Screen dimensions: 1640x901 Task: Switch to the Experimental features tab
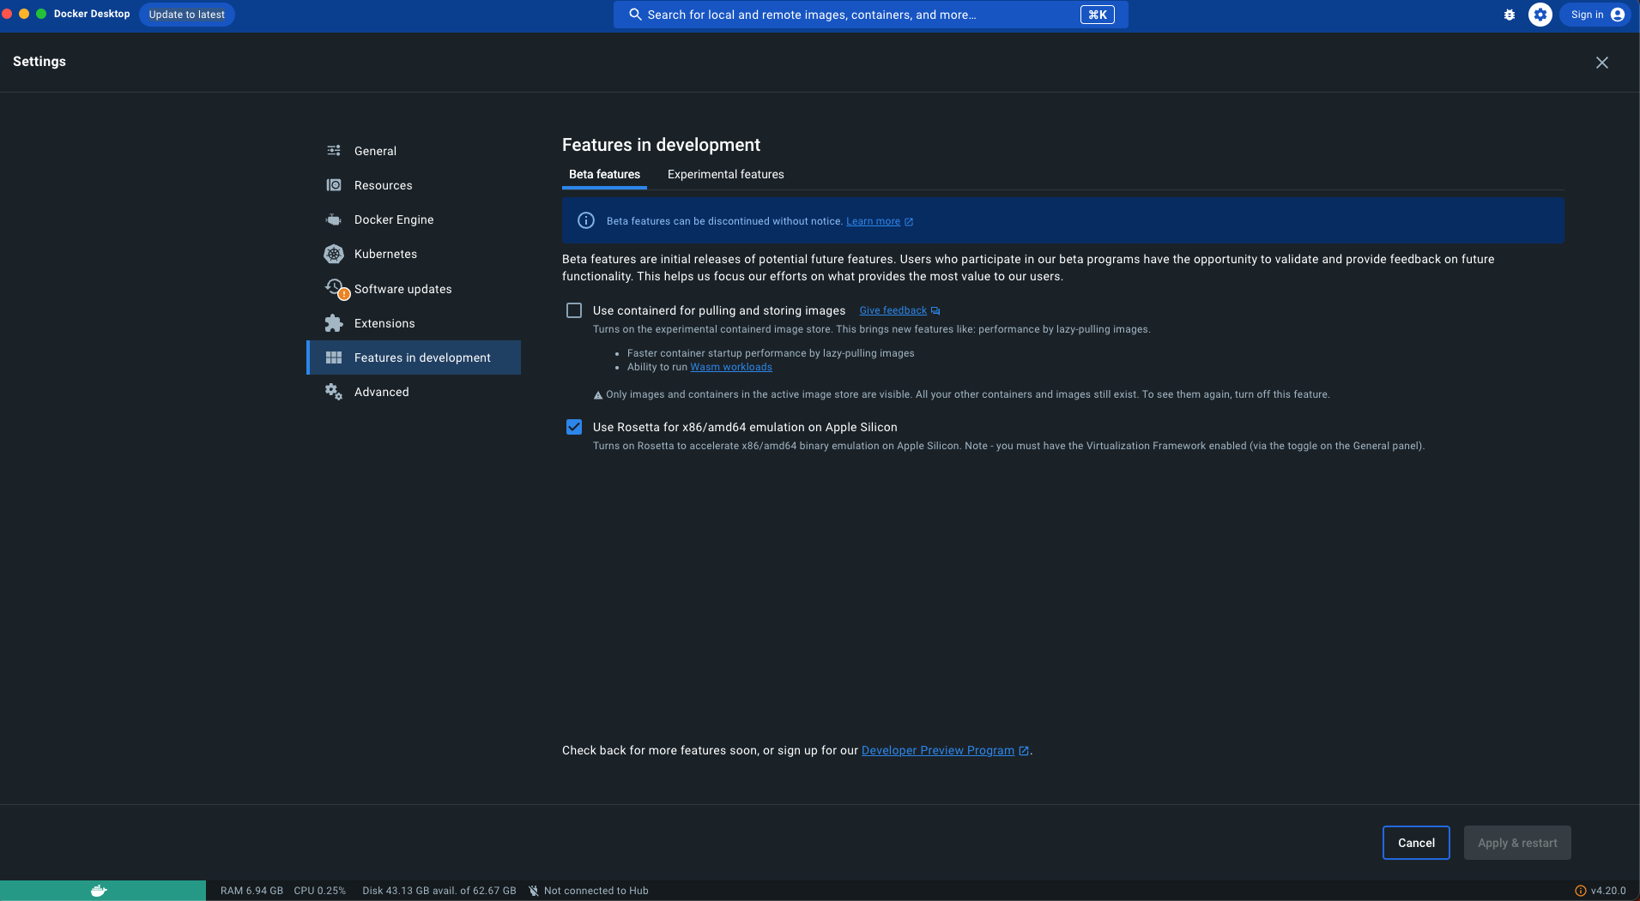pos(726,174)
